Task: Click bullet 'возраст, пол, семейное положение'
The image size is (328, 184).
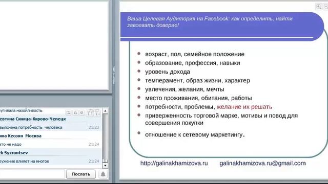Action: (x=195, y=54)
